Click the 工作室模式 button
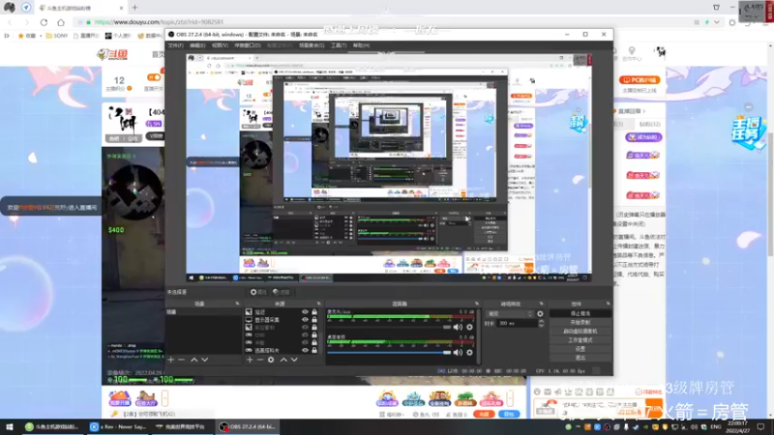 pos(580,340)
